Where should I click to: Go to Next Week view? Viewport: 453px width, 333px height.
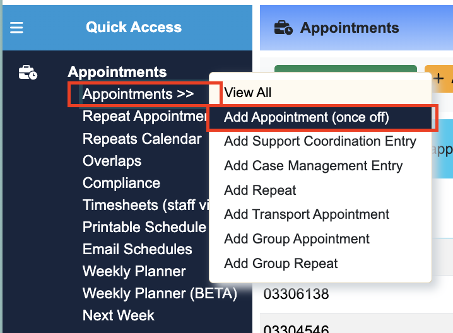pos(118,315)
